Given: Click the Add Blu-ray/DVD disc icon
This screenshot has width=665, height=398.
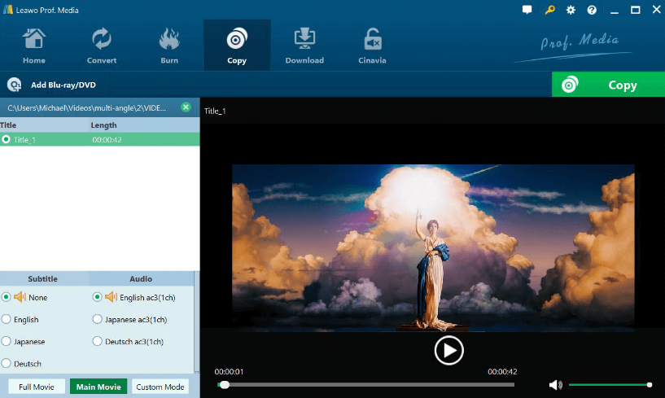Looking at the screenshot, I should [x=14, y=85].
